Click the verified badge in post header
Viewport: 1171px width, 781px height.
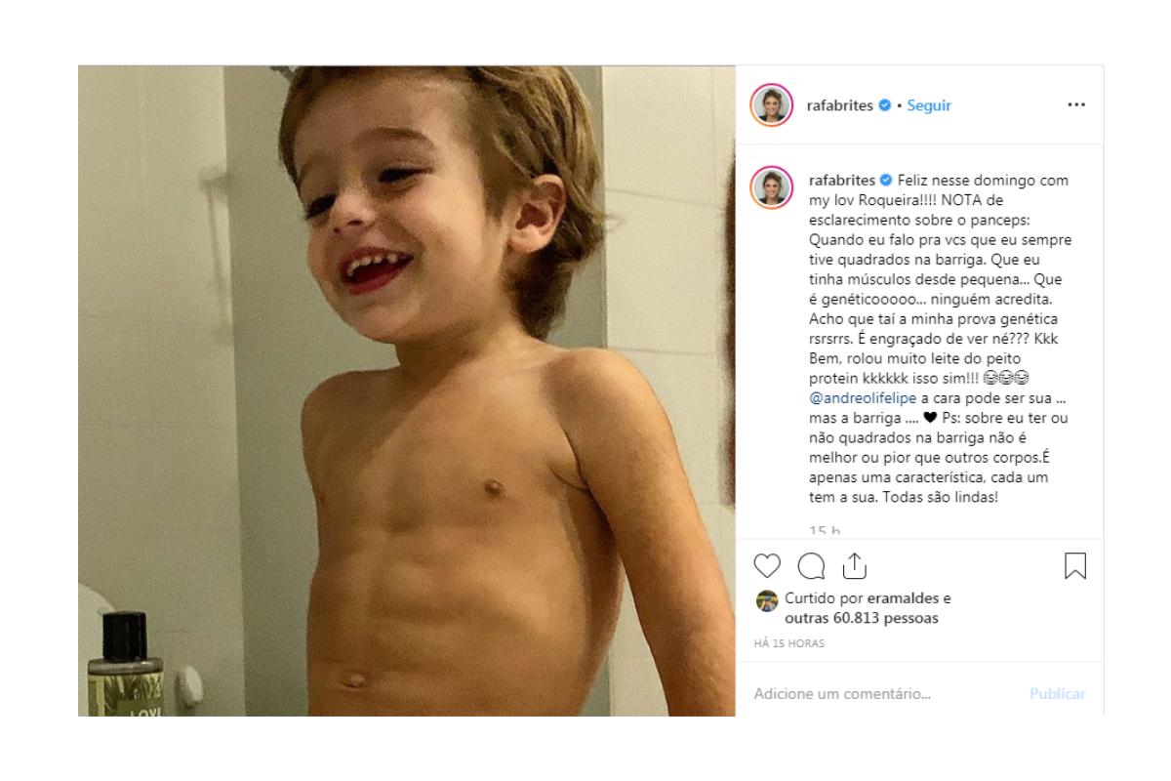click(884, 105)
